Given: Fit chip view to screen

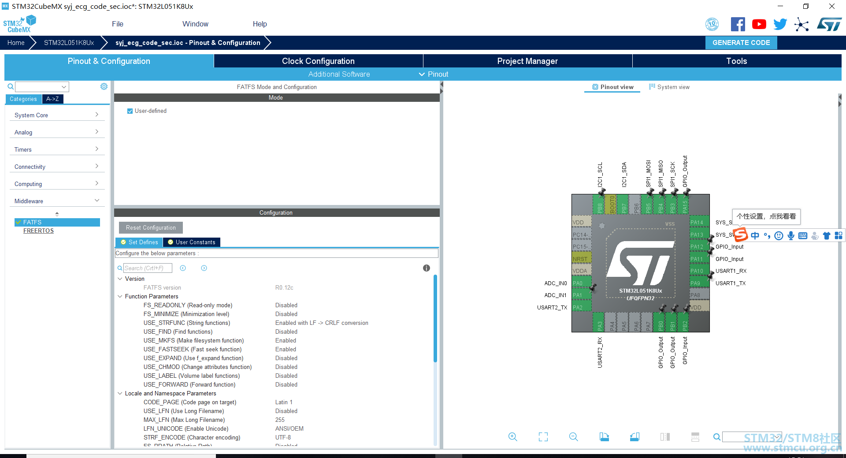Looking at the screenshot, I should pyautogui.click(x=543, y=437).
